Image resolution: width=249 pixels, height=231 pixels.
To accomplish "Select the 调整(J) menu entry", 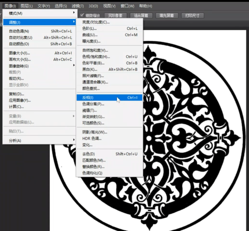I will click(39, 22).
